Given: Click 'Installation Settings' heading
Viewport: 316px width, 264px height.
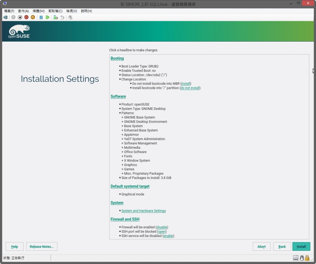Looking at the screenshot, I should (60, 79).
